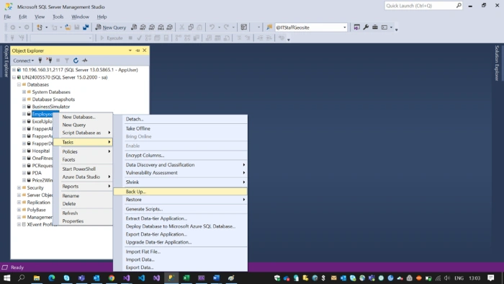Click the Save All toolbar icon

coord(86,27)
